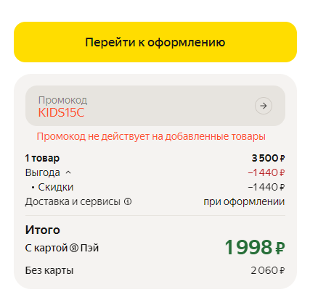Apply promo code with the arrow icon

[264, 106]
